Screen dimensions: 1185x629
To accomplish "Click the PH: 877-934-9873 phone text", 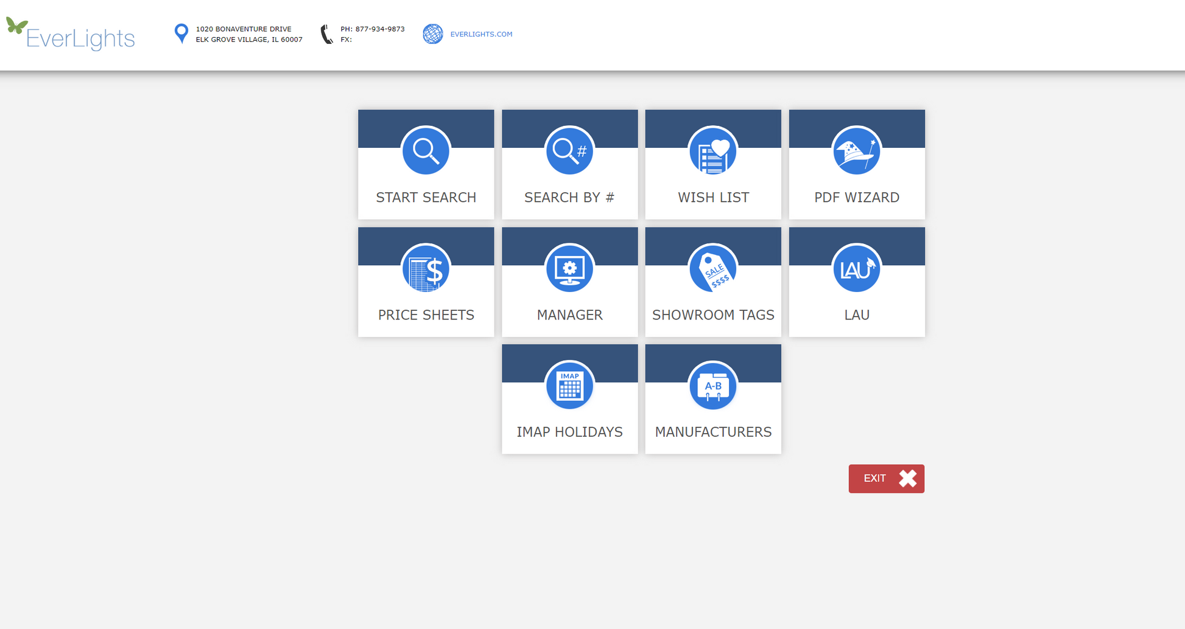I will tap(373, 29).
